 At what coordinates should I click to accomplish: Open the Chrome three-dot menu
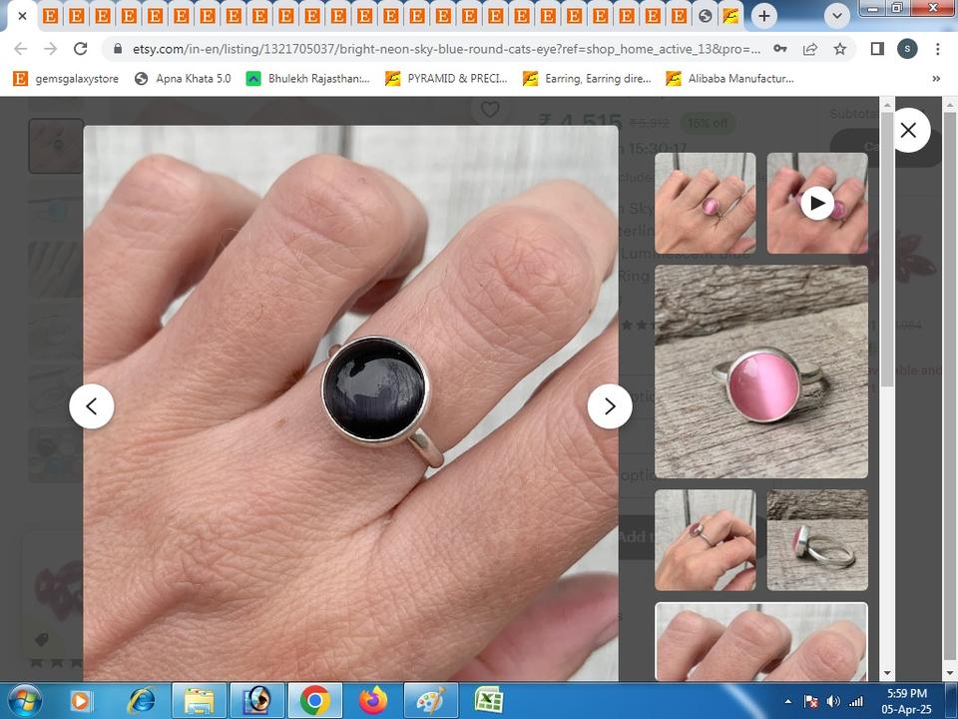coord(937,49)
